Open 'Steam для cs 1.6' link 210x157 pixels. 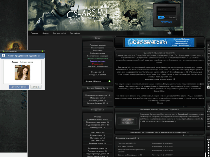[98, 127]
